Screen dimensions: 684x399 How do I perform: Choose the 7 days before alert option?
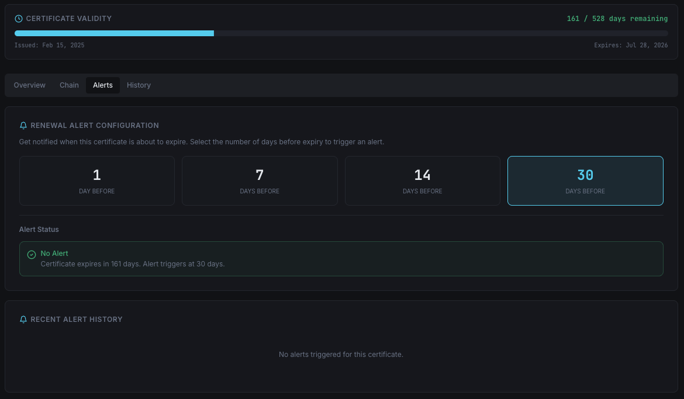(x=260, y=181)
